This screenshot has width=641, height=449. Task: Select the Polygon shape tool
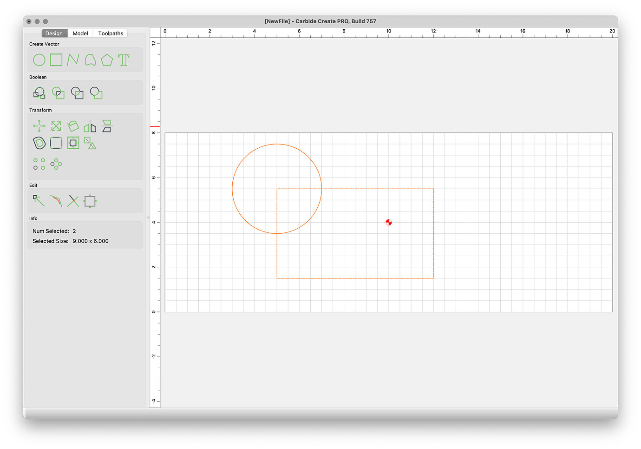click(x=107, y=60)
